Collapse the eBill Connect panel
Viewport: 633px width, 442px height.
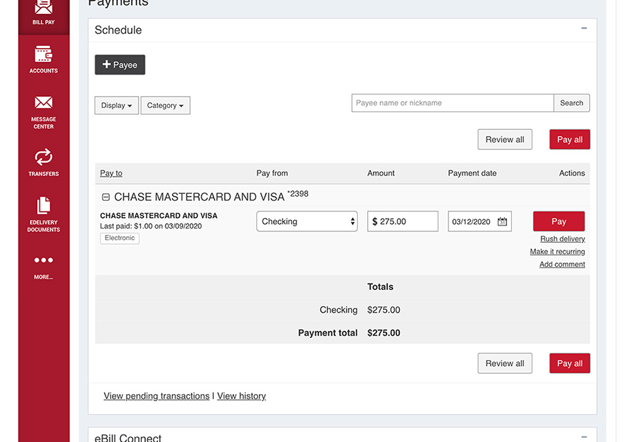pyautogui.click(x=584, y=437)
